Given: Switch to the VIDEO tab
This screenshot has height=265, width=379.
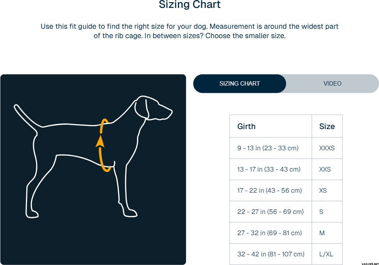Looking at the screenshot, I should click(332, 83).
